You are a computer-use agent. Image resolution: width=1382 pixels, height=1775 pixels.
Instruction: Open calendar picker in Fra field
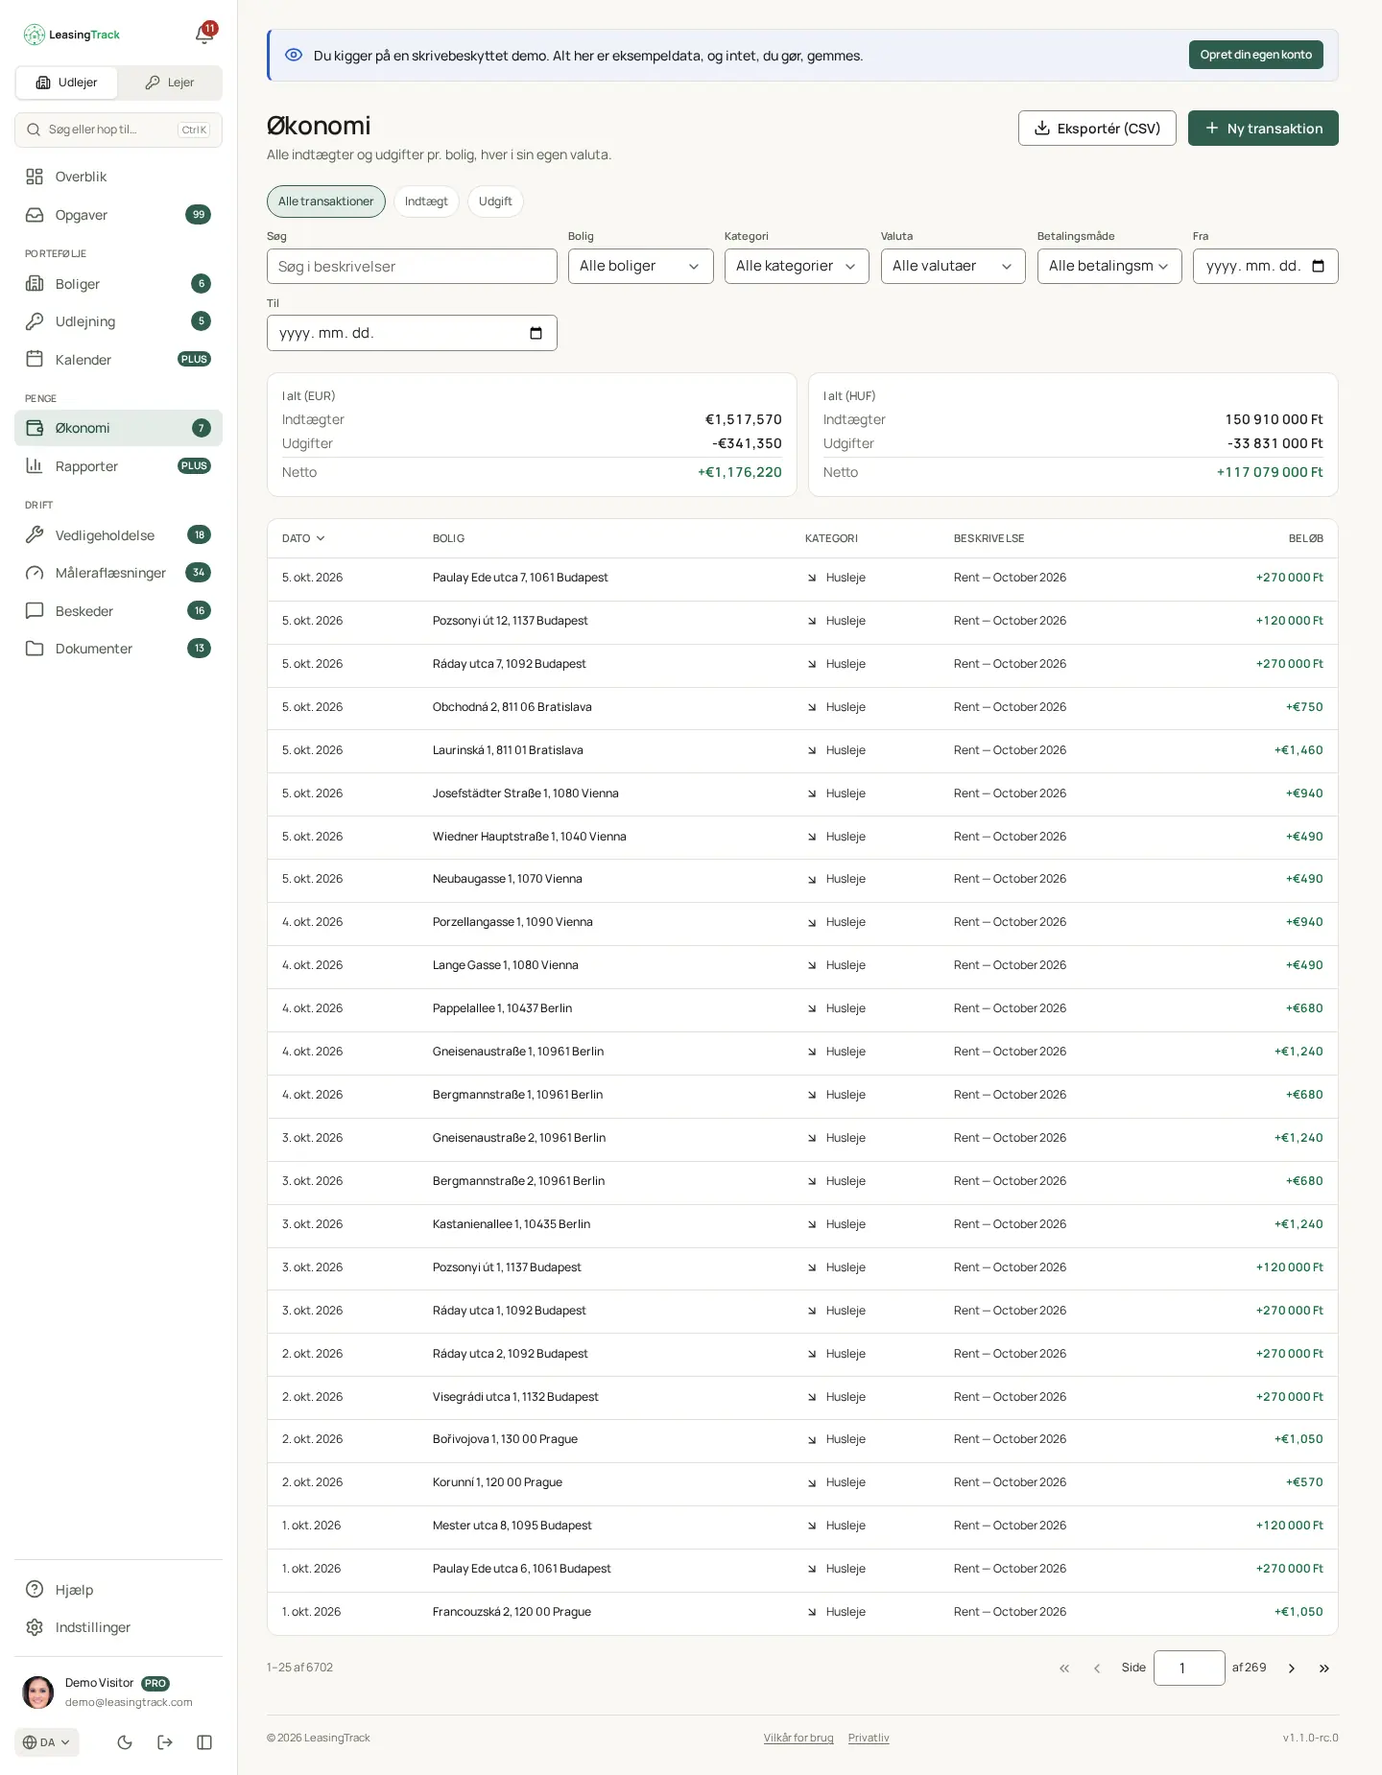point(1318,266)
